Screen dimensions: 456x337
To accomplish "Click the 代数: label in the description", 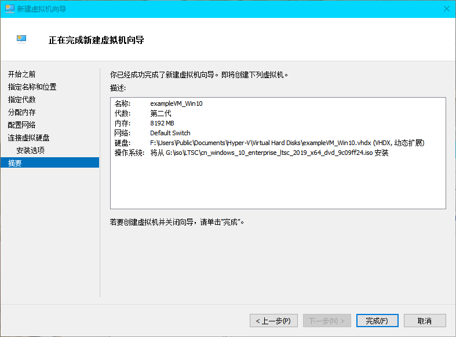I will [122, 113].
